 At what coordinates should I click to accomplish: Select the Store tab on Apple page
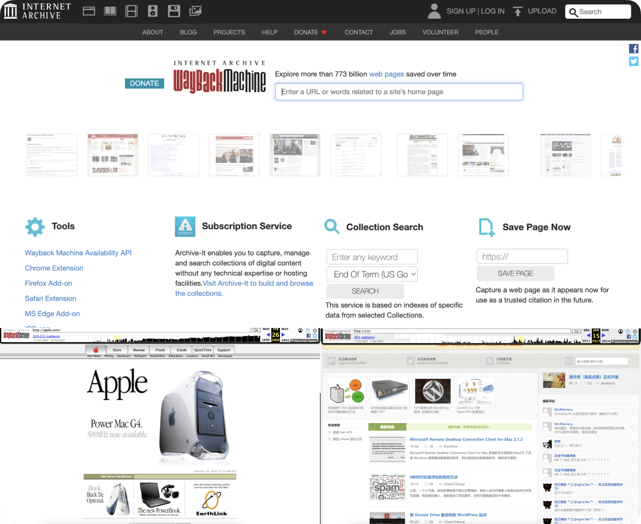coord(117,350)
